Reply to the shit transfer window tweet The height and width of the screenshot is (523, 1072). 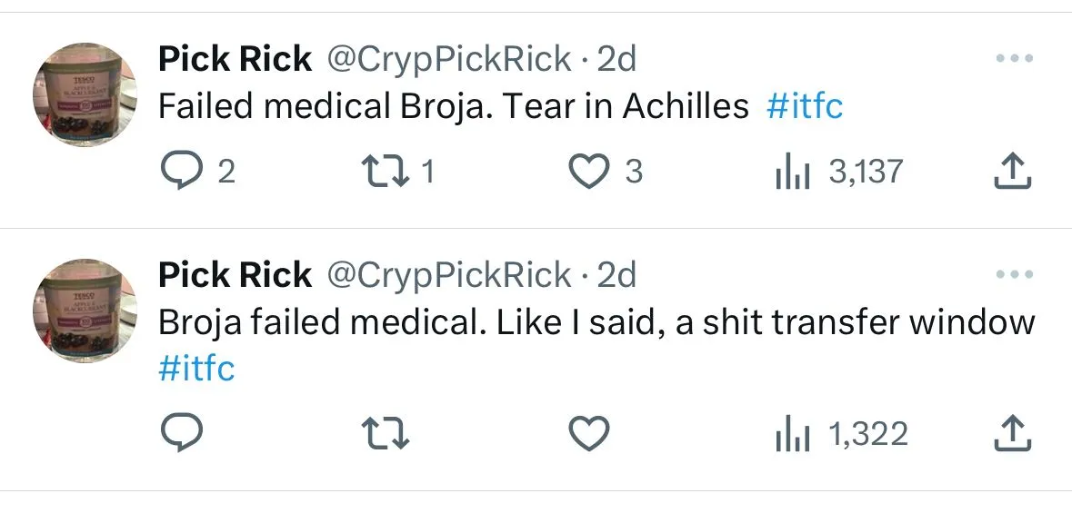point(181,434)
